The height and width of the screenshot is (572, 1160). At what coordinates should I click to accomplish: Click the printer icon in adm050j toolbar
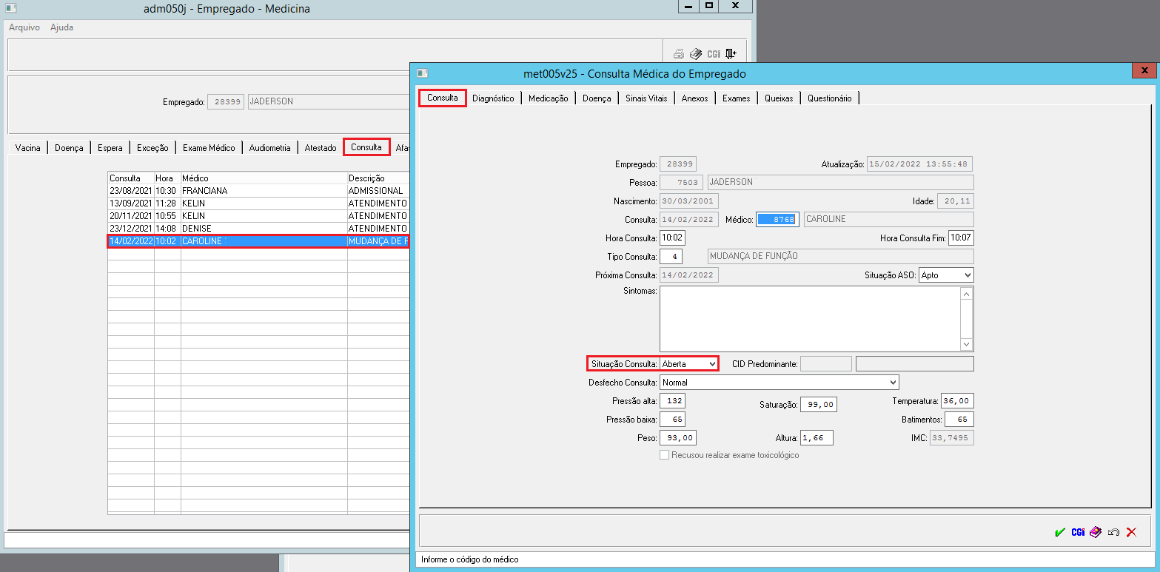[x=678, y=53]
